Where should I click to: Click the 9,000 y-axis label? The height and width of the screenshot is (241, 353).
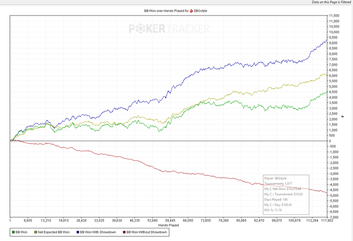pyautogui.click(x=333, y=43)
